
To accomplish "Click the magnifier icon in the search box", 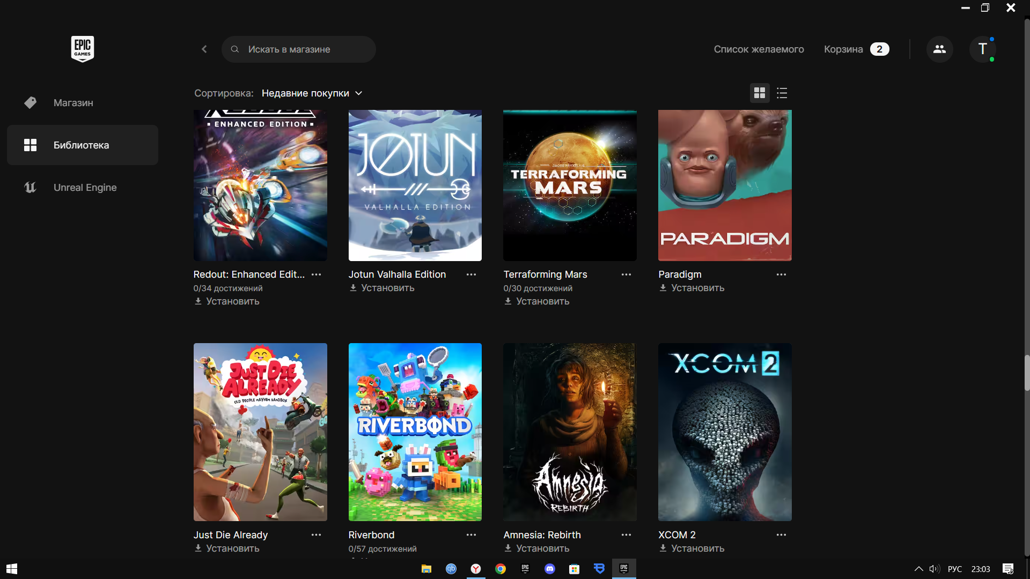I will (235, 49).
